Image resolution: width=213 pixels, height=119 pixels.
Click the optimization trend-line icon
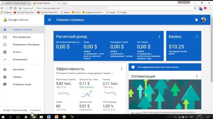[x=5, y=59]
